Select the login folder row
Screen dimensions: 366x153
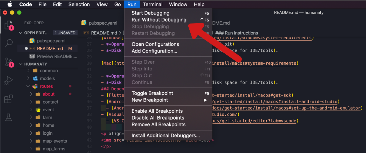[x=48, y=133]
